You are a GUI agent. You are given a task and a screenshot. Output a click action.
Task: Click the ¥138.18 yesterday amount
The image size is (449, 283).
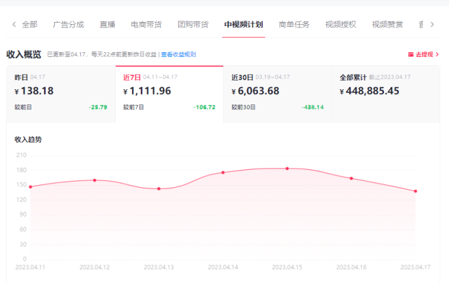tap(34, 91)
